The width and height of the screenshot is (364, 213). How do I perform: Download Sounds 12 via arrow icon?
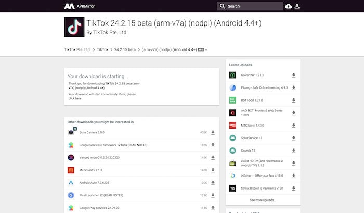coord(294,151)
